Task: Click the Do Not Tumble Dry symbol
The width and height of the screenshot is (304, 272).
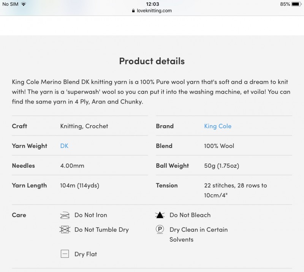Action: [65, 230]
